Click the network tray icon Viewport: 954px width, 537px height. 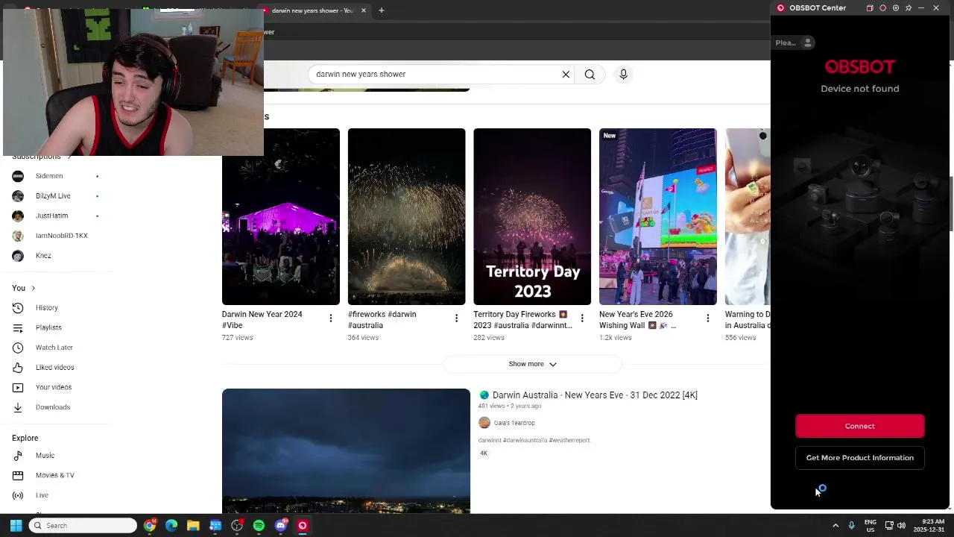(889, 526)
